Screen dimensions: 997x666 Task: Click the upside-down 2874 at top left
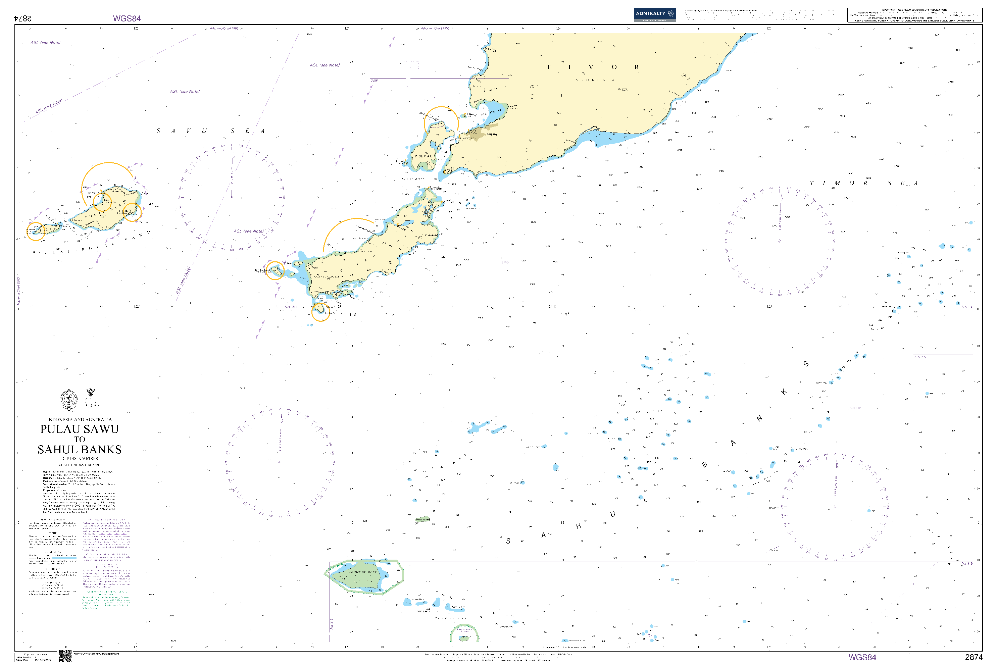22,18
